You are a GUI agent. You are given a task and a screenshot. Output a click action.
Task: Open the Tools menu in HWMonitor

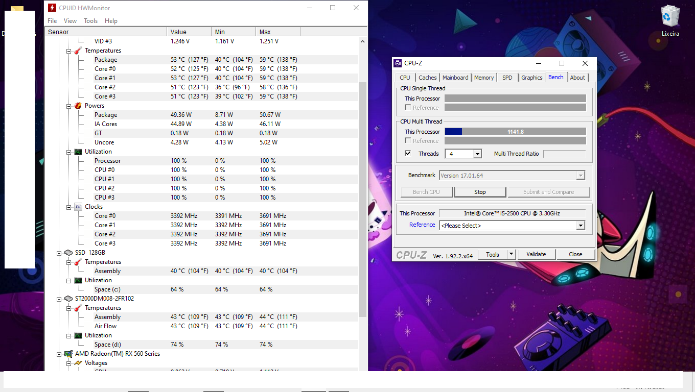tap(90, 21)
